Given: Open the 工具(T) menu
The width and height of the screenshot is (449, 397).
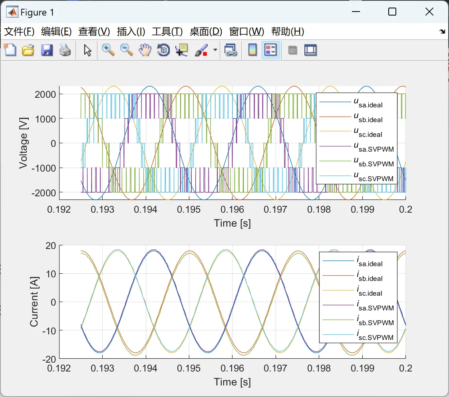Looking at the screenshot, I should [167, 32].
